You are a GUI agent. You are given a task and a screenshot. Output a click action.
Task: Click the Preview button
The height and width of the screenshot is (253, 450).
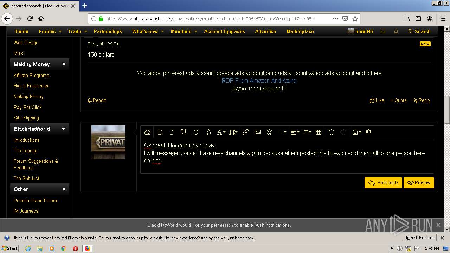(x=419, y=183)
